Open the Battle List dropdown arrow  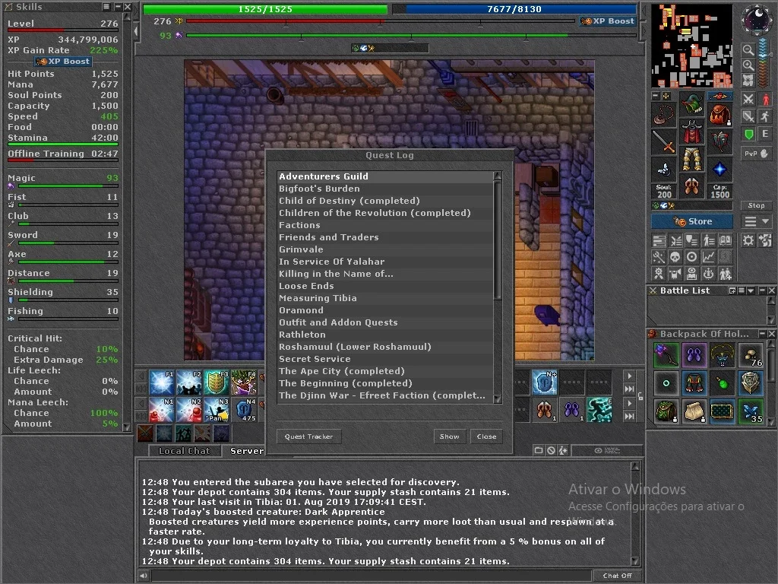[x=750, y=290]
